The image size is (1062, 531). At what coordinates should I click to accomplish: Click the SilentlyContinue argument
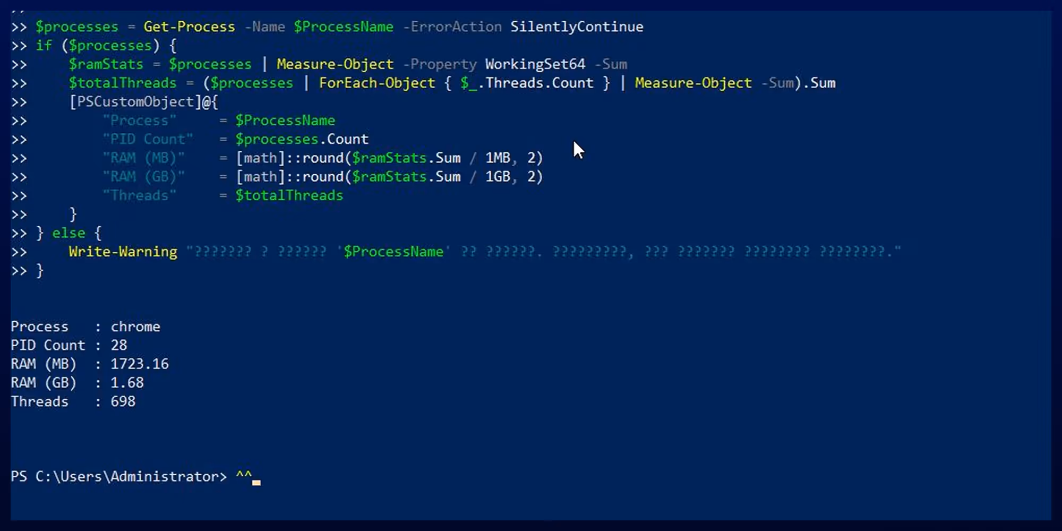pos(577,27)
